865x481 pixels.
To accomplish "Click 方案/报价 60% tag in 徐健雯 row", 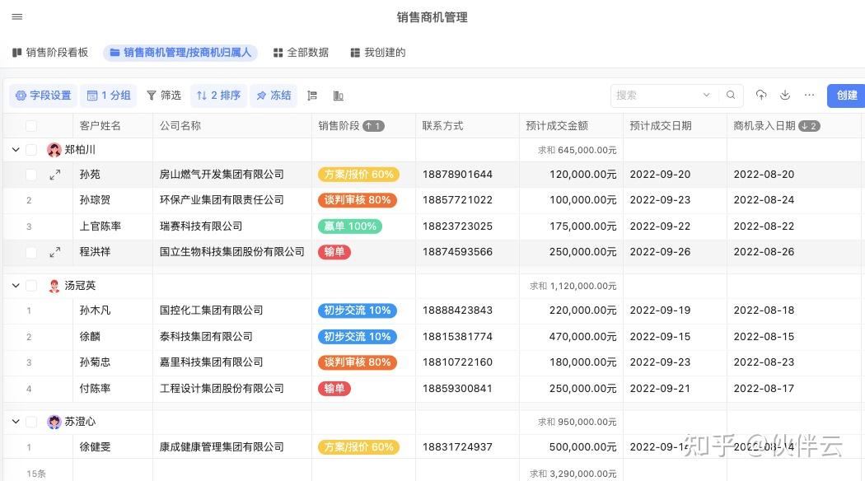I will (x=358, y=446).
